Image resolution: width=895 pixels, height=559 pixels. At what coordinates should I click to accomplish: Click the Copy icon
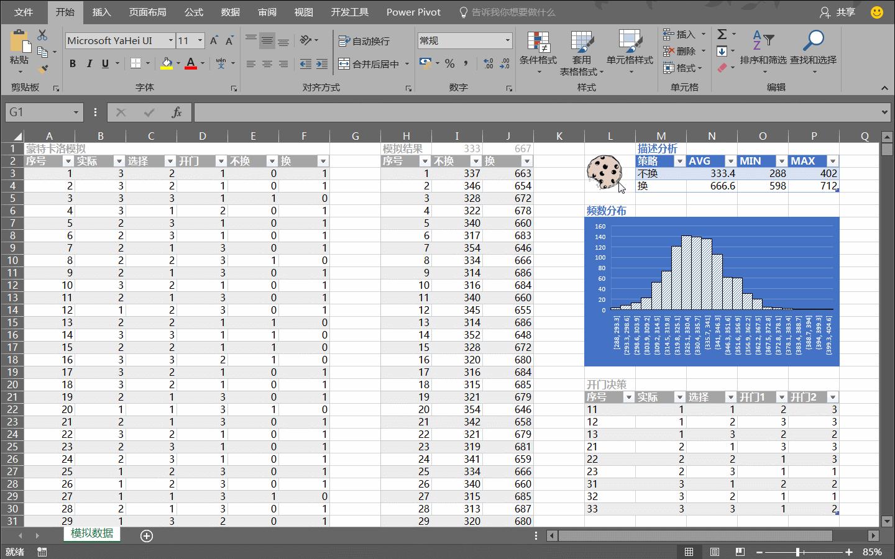point(42,52)
